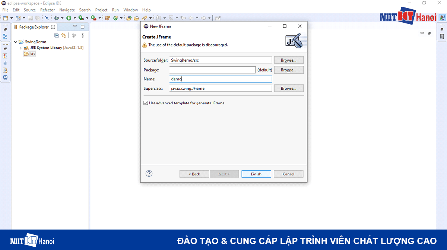Cancel the Create JFrame dialog

(x=288, y=173)
